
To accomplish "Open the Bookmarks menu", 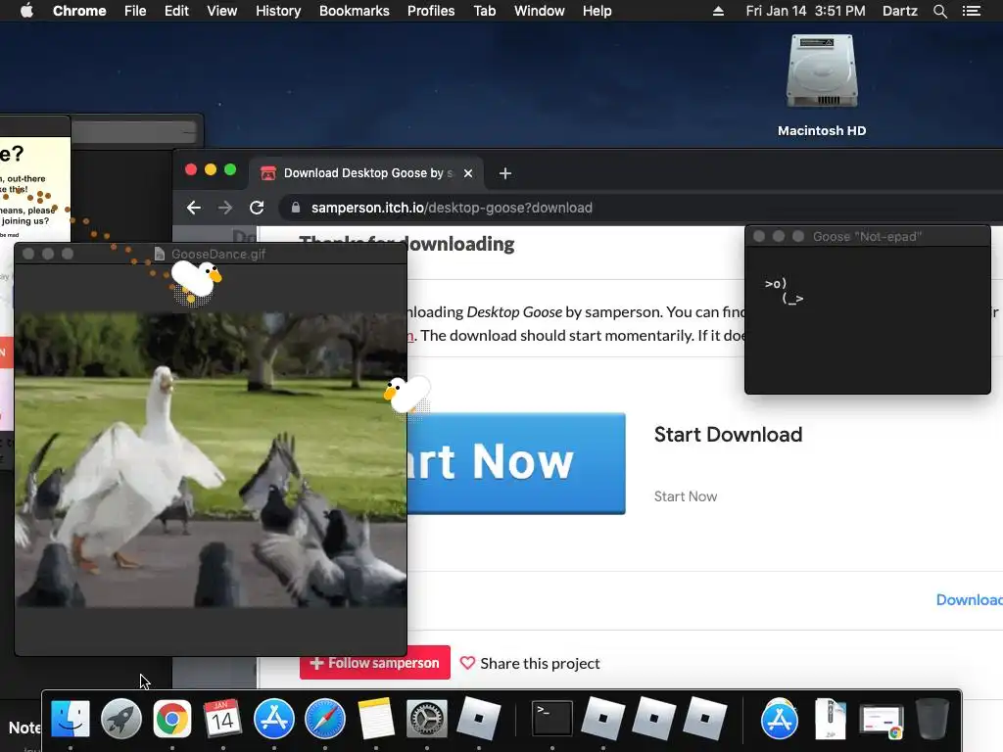I will [x=355, y=11].
